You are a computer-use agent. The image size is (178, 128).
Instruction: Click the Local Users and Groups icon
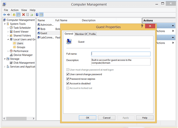tap(11, 39)
